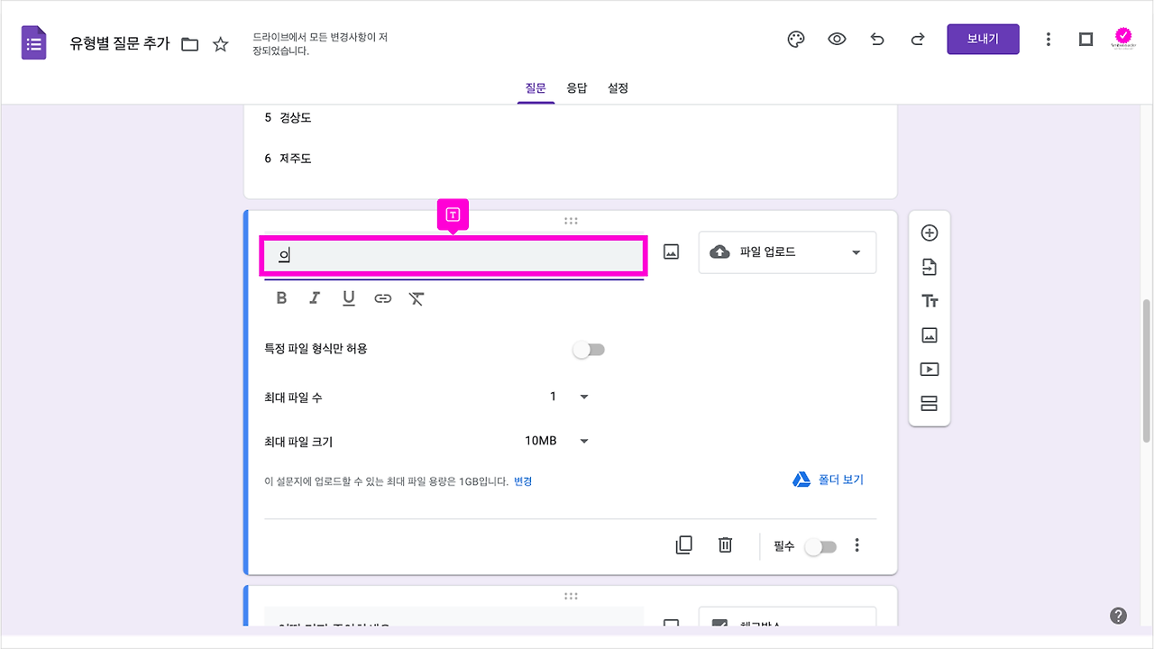Toggle 특정 파일 형식만 허용 switch
The width and height of the screenshot is (1154, 649).
[x=589, y=349]
